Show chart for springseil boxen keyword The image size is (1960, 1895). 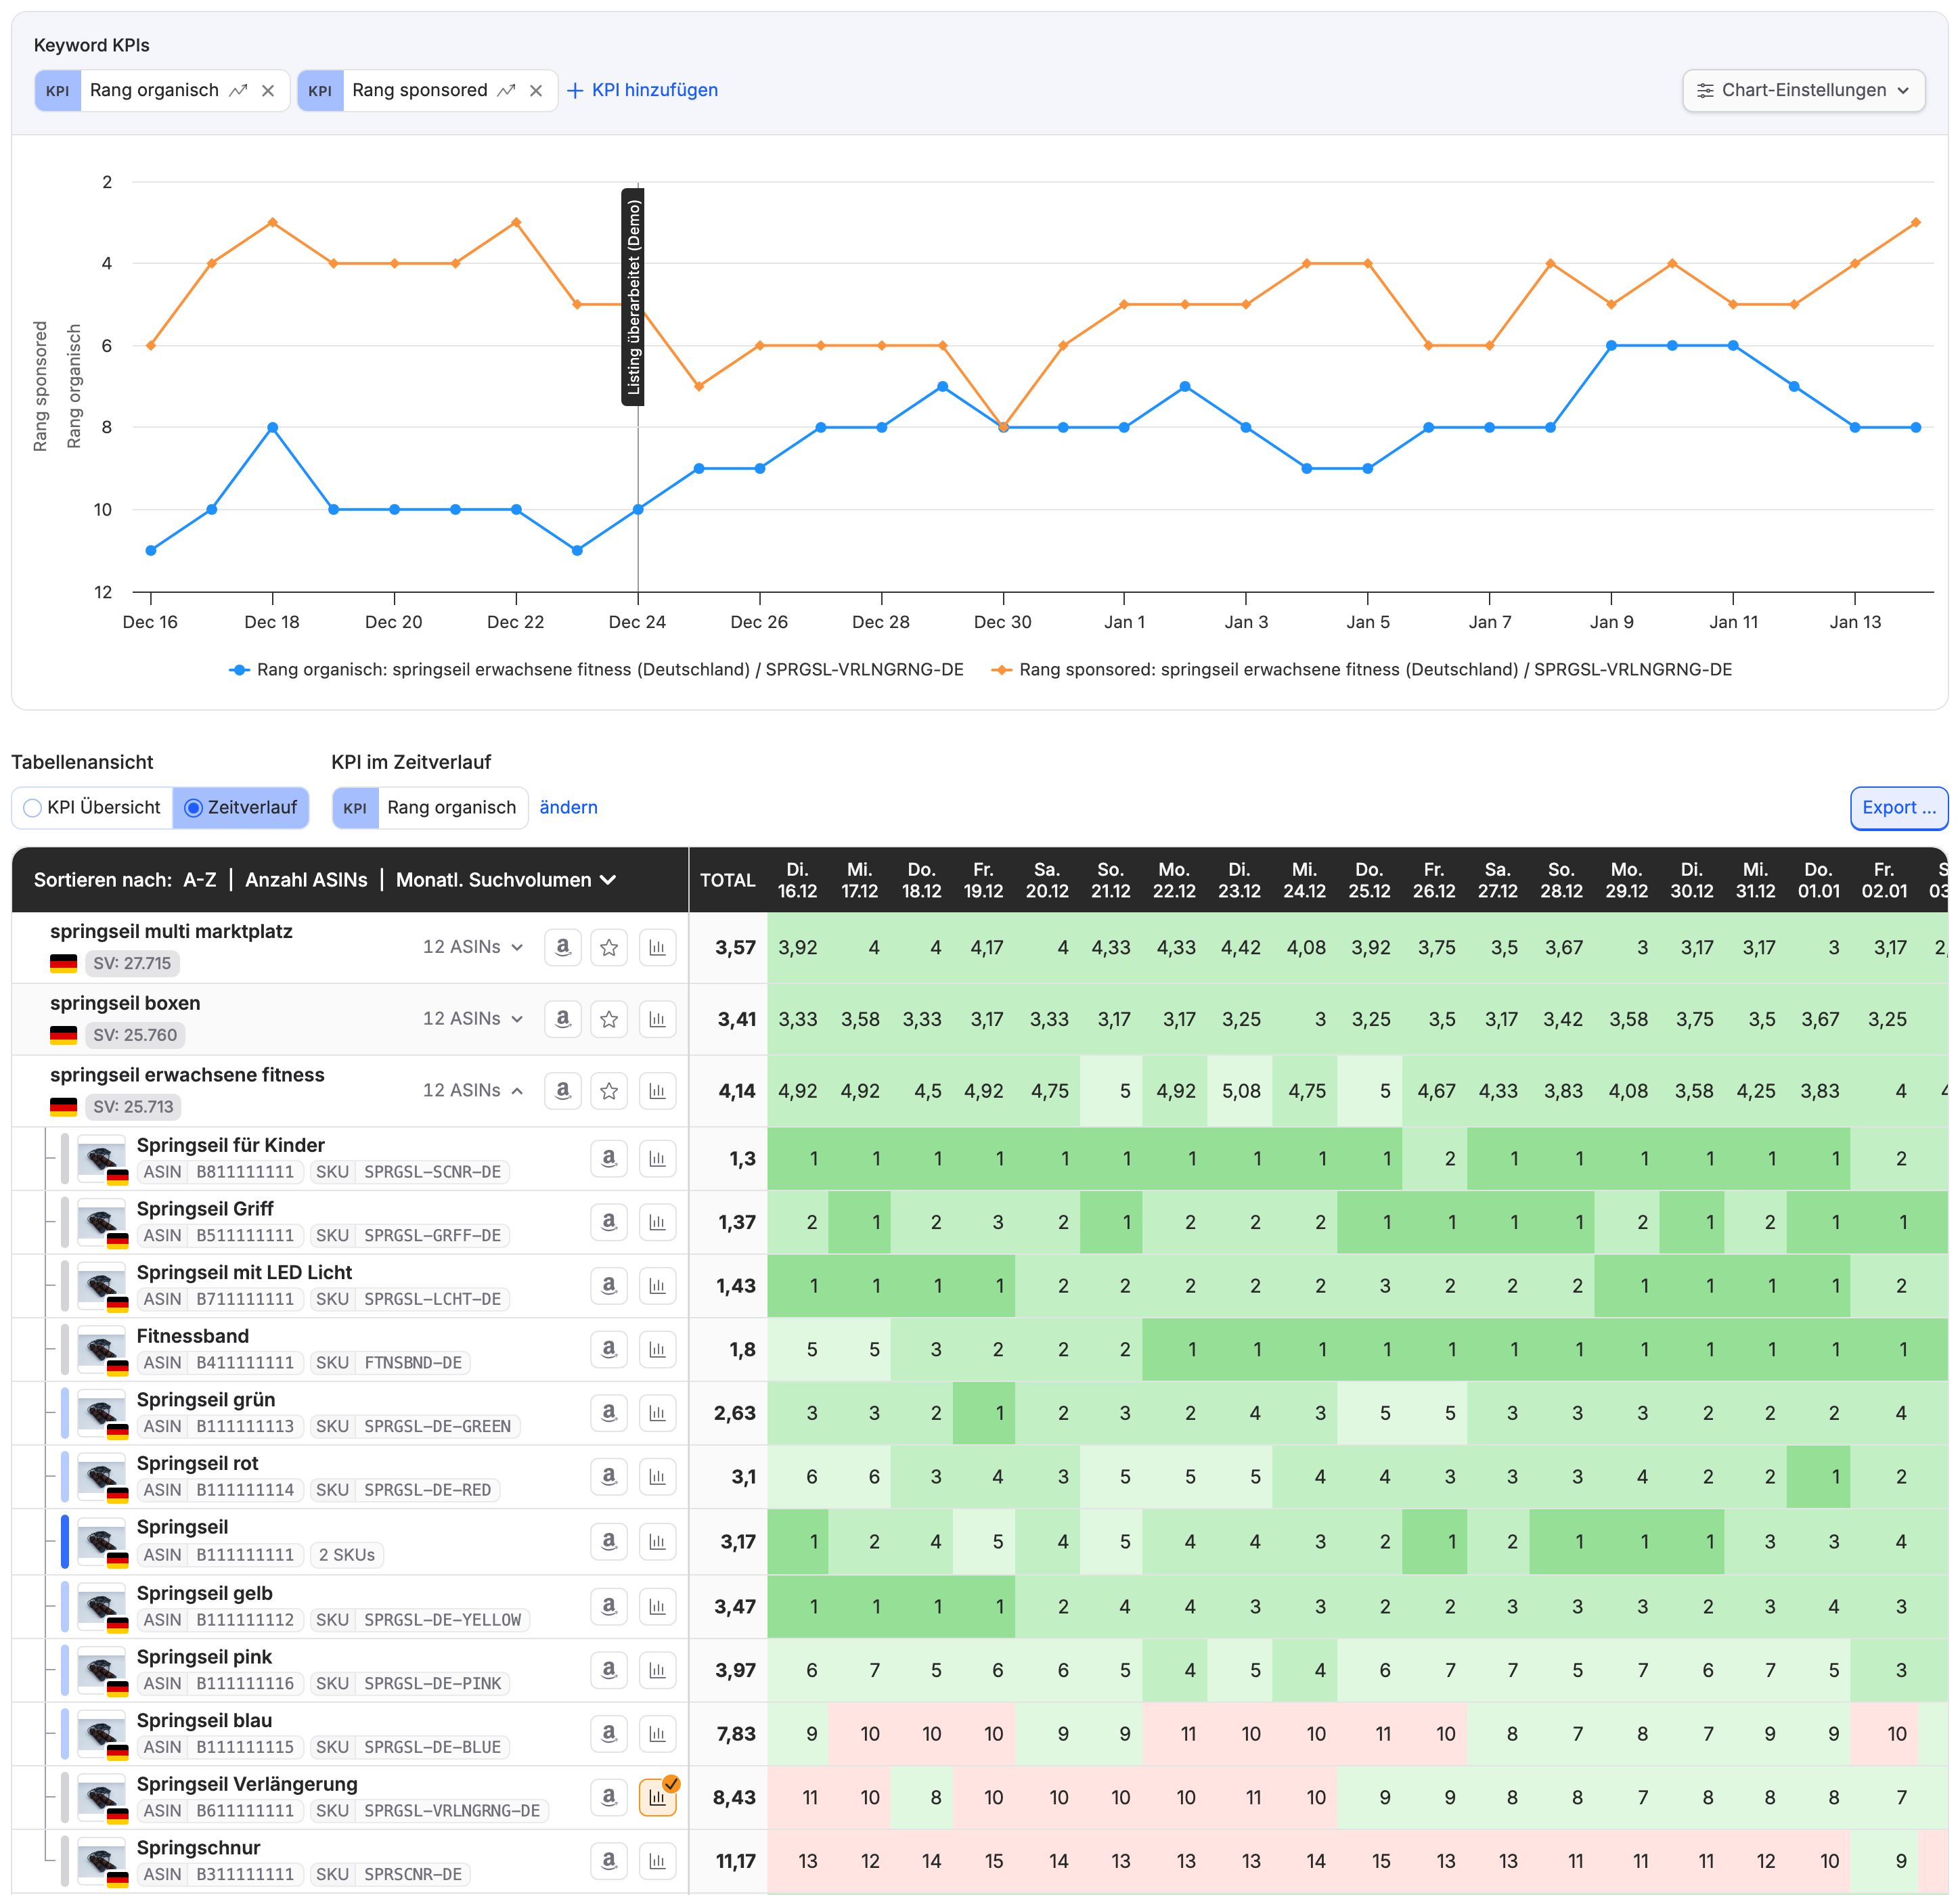point(657,1019)
